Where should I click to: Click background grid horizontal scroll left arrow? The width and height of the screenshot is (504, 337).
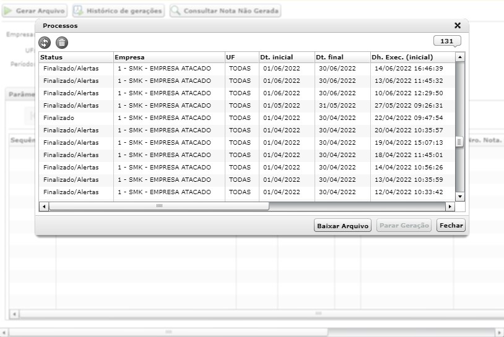coord(14,314)
